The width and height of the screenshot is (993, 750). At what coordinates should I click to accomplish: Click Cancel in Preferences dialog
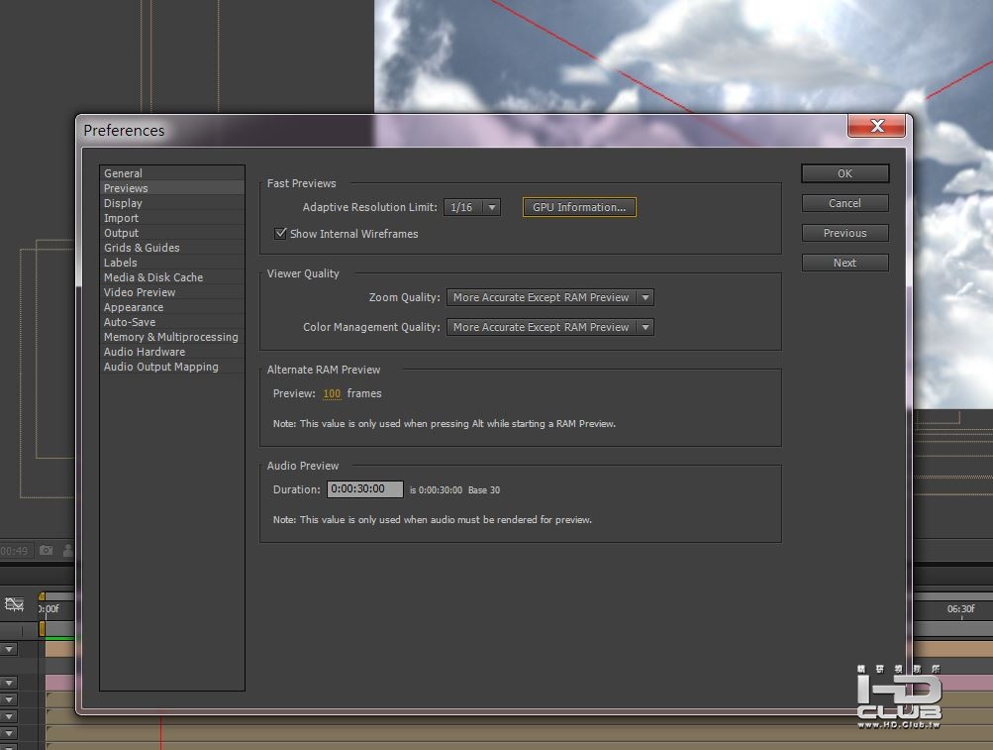click(844, 203)
